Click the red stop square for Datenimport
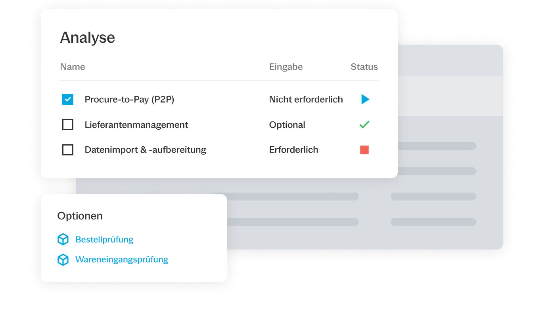Screen dimensions: 552x310 364,150
